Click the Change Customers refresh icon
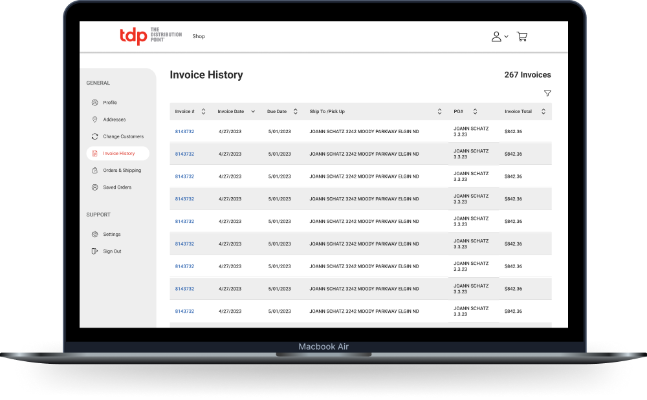Viewport: 647px width, 400px height. (94, 136)
